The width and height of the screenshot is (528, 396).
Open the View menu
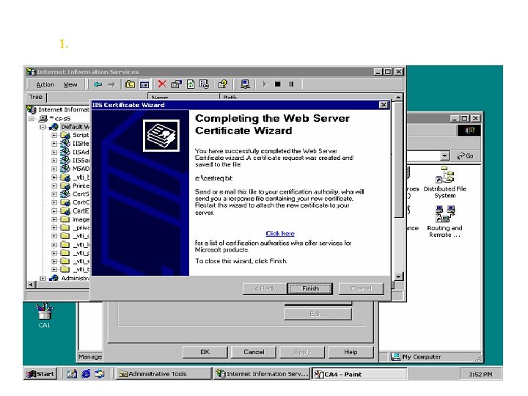pyautogui.click(x=70, y=84)
